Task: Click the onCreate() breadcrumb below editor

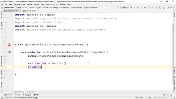Action: 31,92
